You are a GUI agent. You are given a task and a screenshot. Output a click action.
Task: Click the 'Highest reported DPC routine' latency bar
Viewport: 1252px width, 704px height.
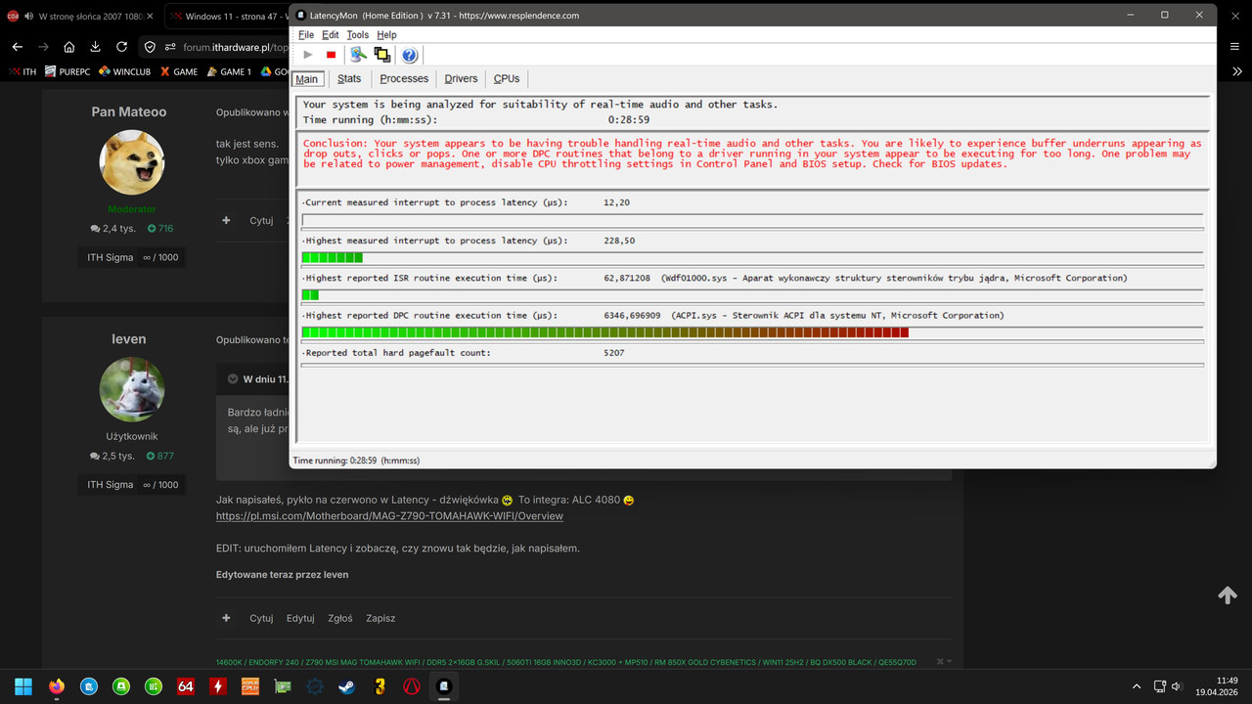tap(752, 333)
